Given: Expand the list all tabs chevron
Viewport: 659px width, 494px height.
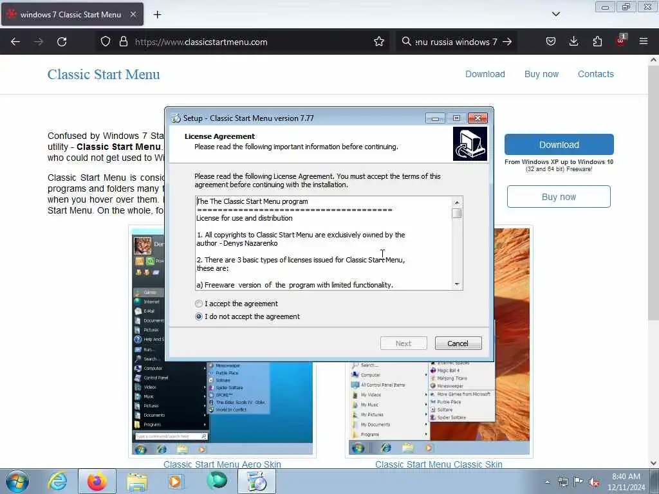Looking at the screenshot, I should coord(556,14).
